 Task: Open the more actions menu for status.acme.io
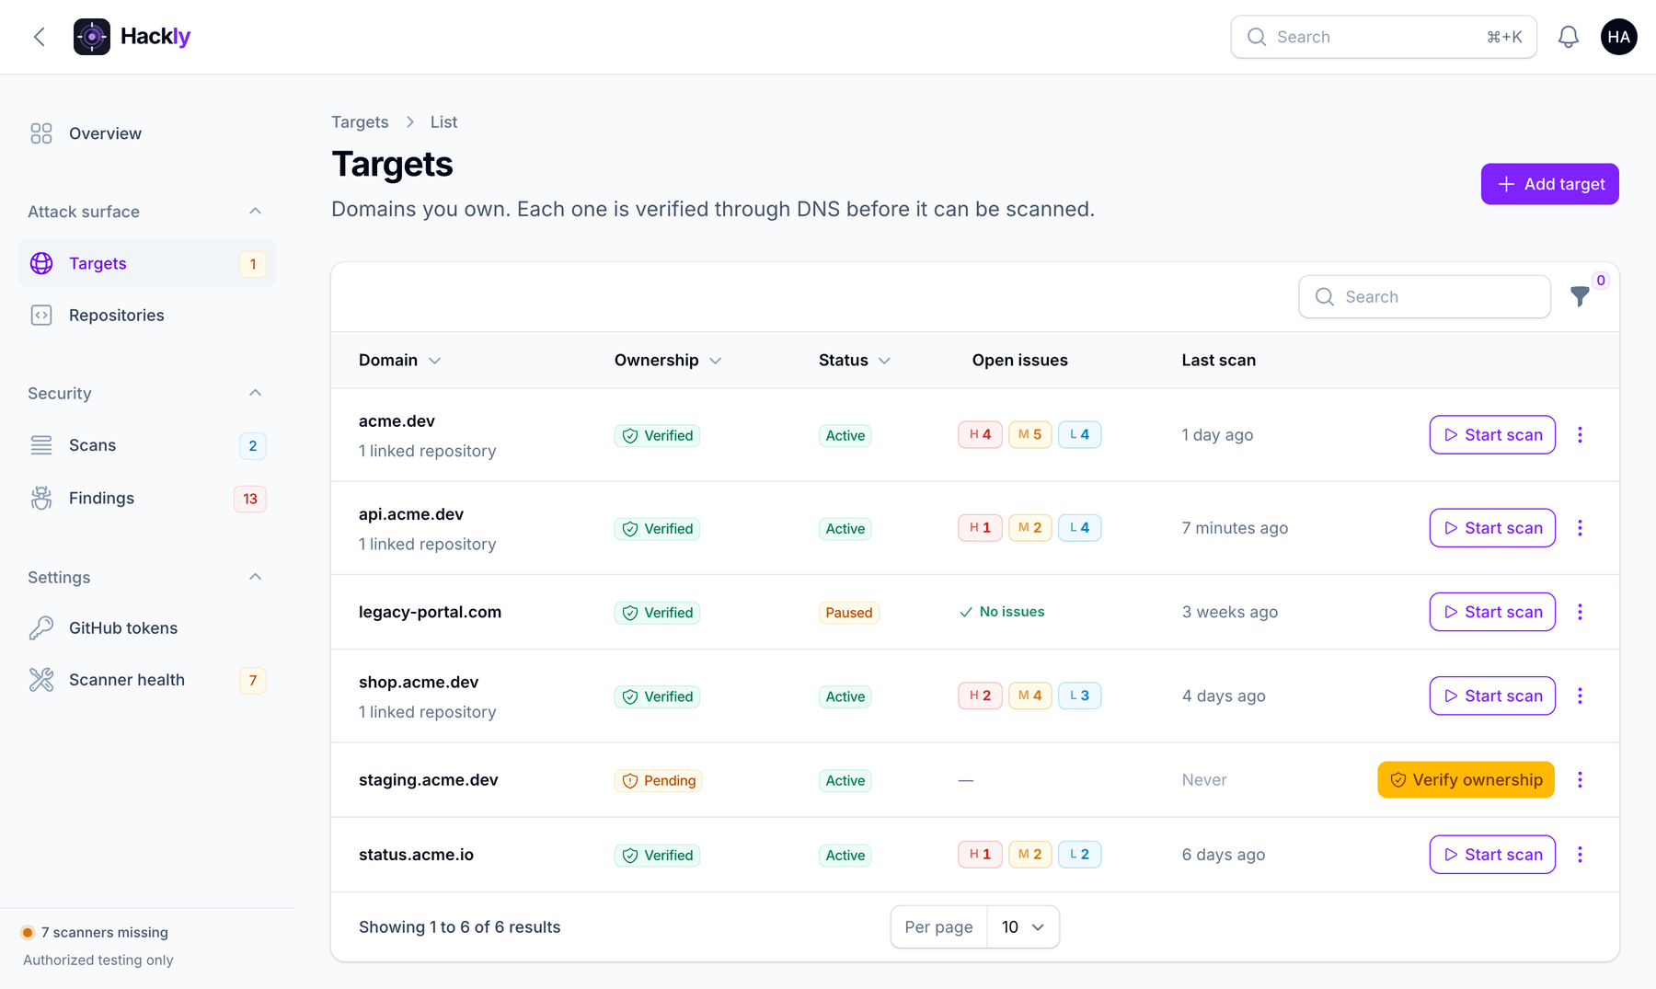click(x=1580, y=855)
